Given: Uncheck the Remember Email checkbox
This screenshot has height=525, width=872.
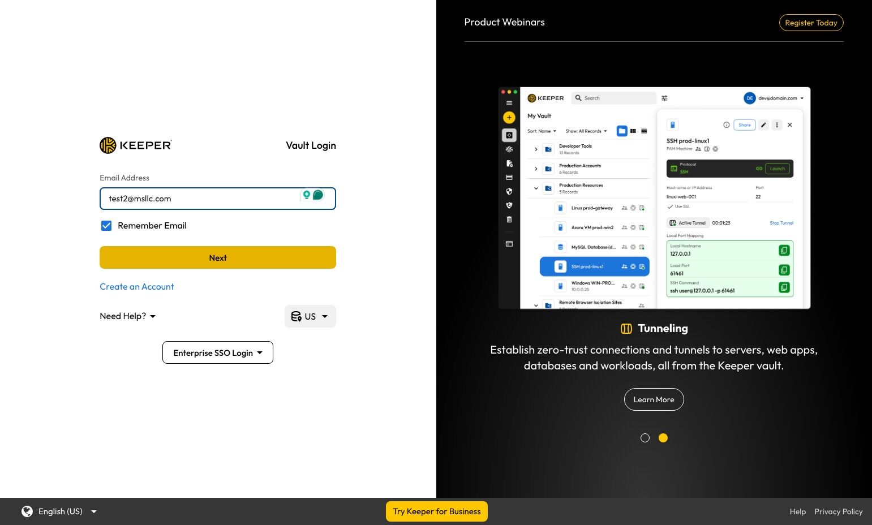Looking at the screenshot, I should point(106,226).
